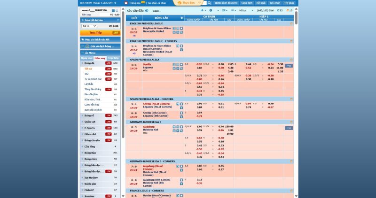
Task: Click live TV icon for Sevilla No.of Corners row
Action: [x=178, y=104]
